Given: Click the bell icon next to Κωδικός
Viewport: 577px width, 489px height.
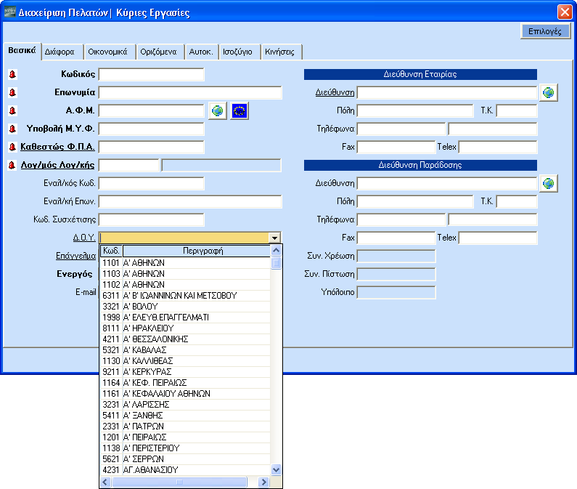Looking at the screenshot, I should coord(12,74).
